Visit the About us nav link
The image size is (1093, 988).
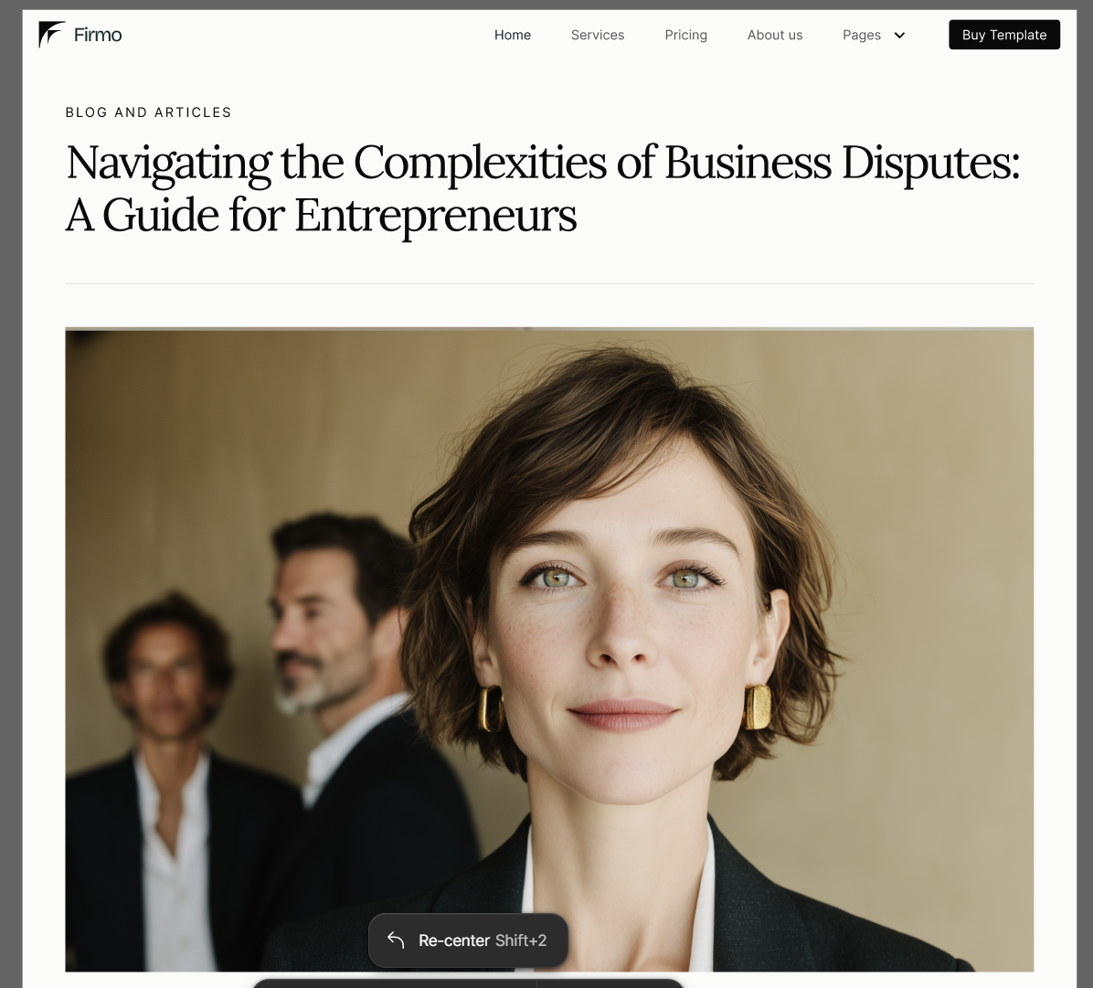tap(774, 35)
